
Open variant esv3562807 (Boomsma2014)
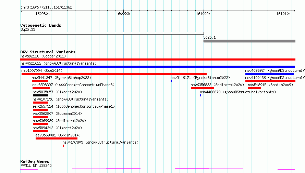point(57,114)
